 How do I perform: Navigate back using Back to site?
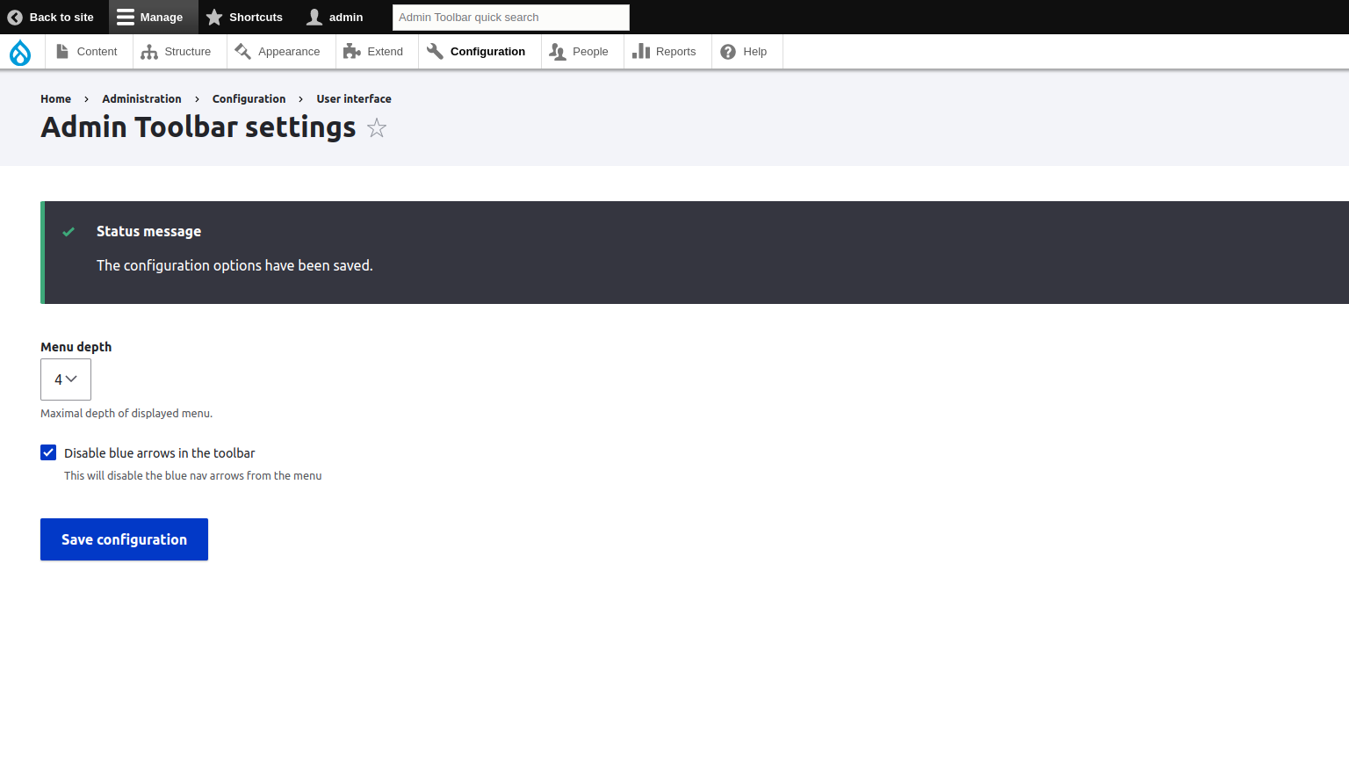pos(51,17)
